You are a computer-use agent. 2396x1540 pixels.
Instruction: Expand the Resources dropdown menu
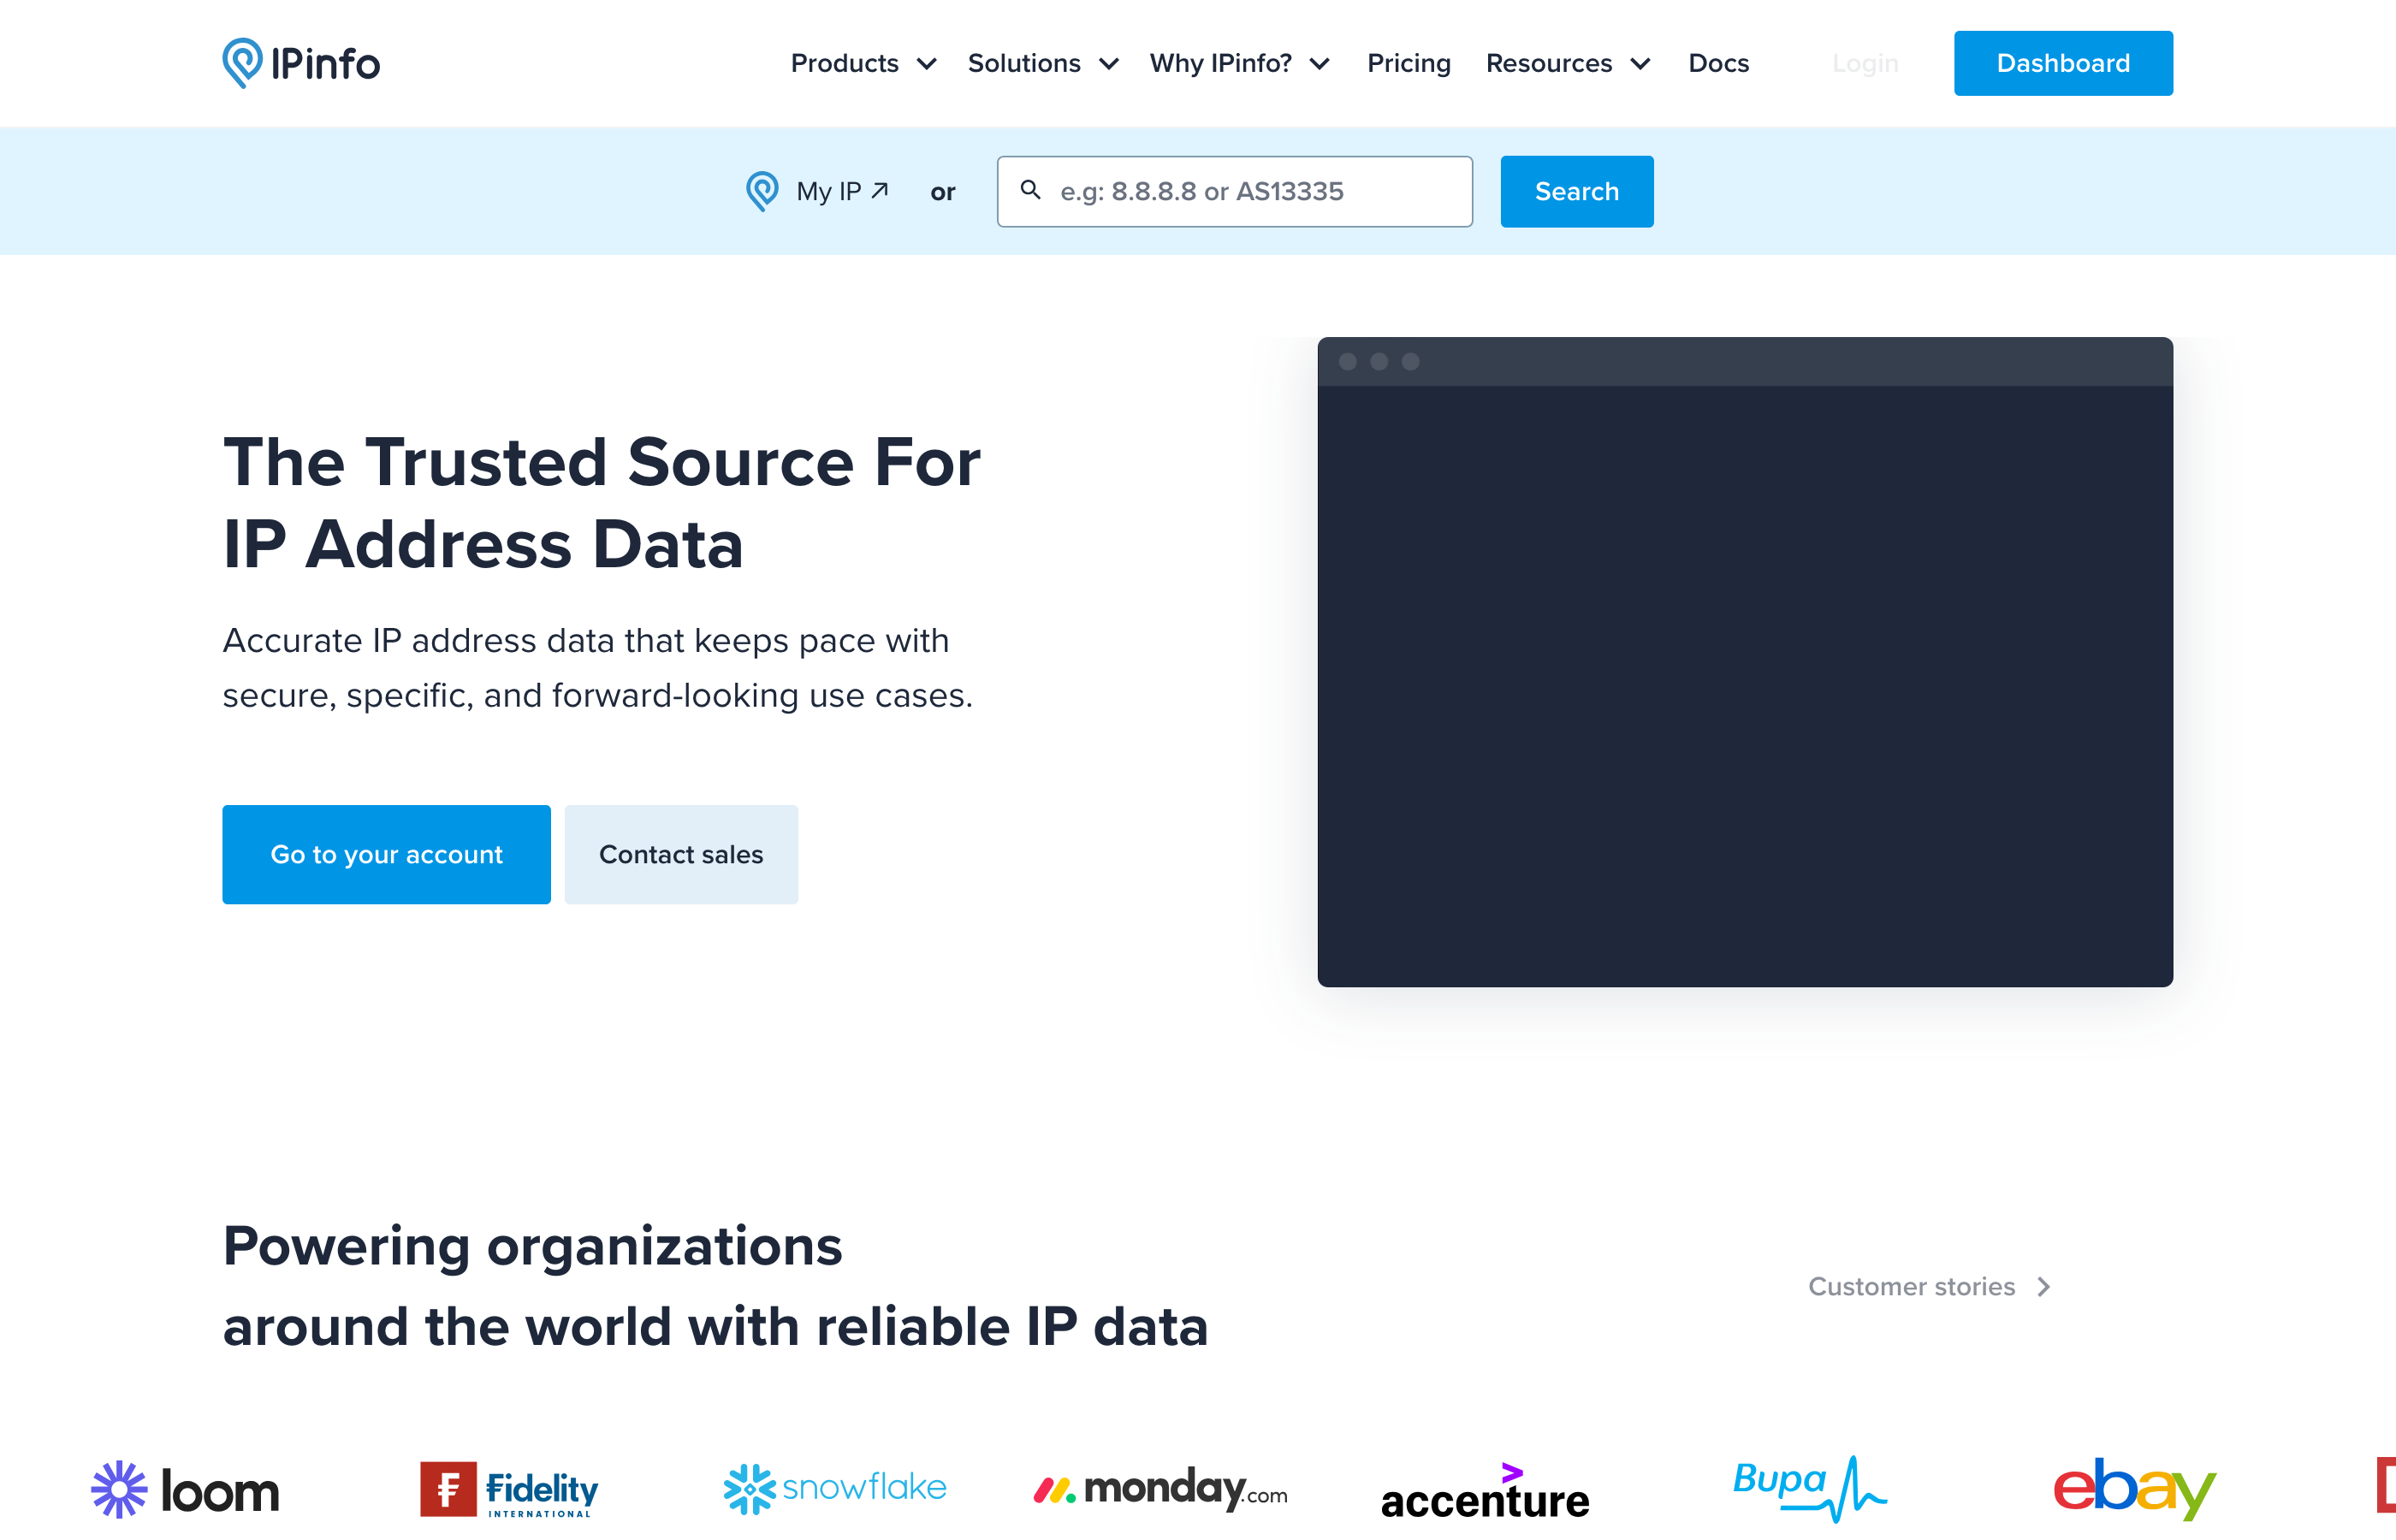tap(1568, 63)
